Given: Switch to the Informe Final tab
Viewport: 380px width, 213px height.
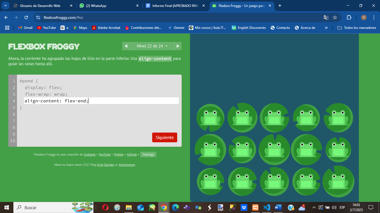Looking at the screenshot, I should point(175,6).
